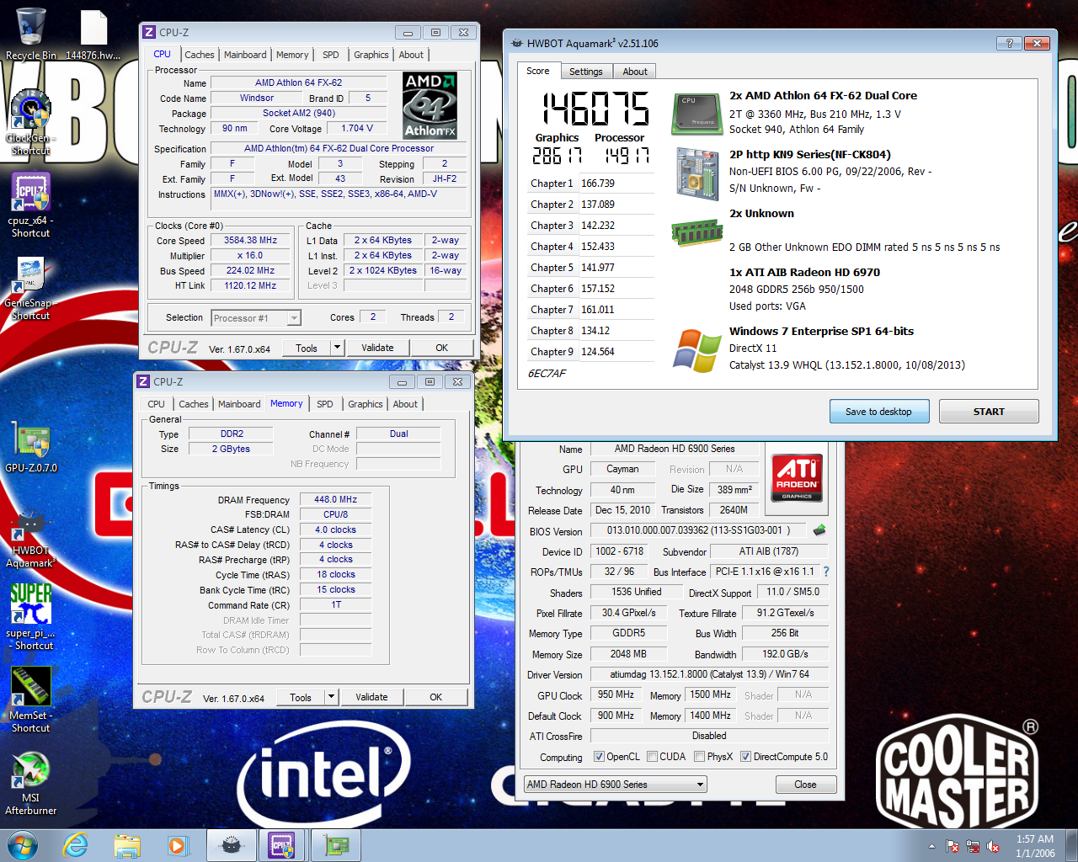Open the Action Center flag tray icon

point(953,846)
